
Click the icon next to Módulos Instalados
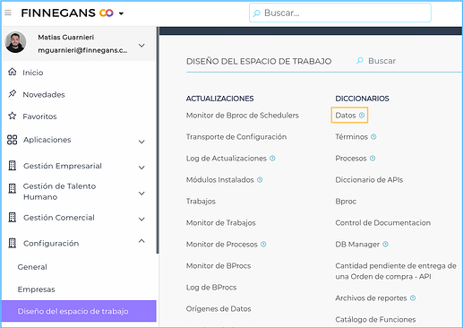[x=260, y=180]
